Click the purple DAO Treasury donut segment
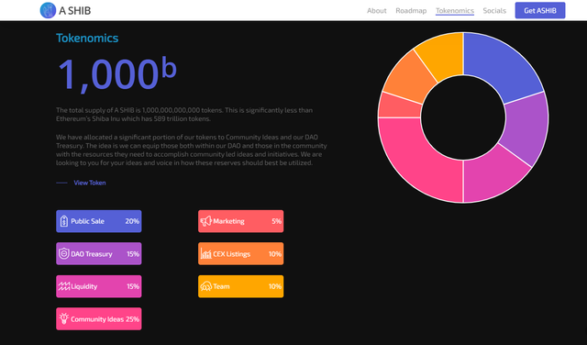This screenshot has width=587, height=345. (x=526, y=128)
